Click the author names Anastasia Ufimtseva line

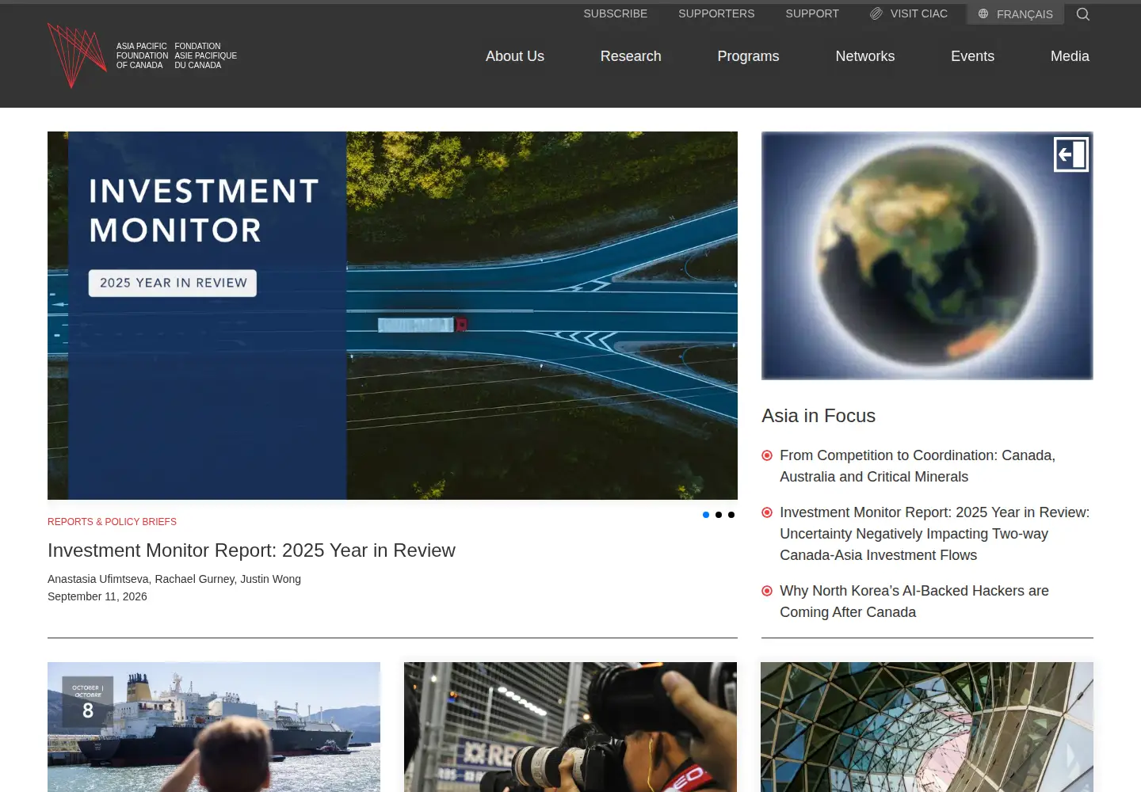[x=174, y=579]
